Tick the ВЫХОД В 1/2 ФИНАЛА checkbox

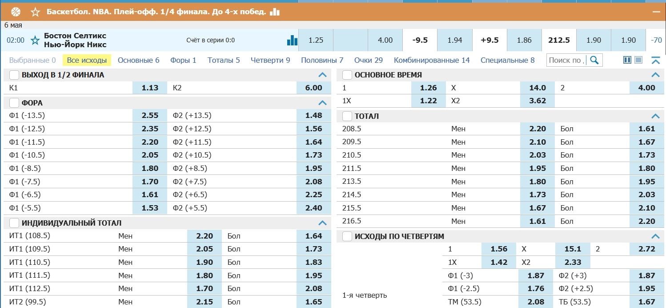14,75
